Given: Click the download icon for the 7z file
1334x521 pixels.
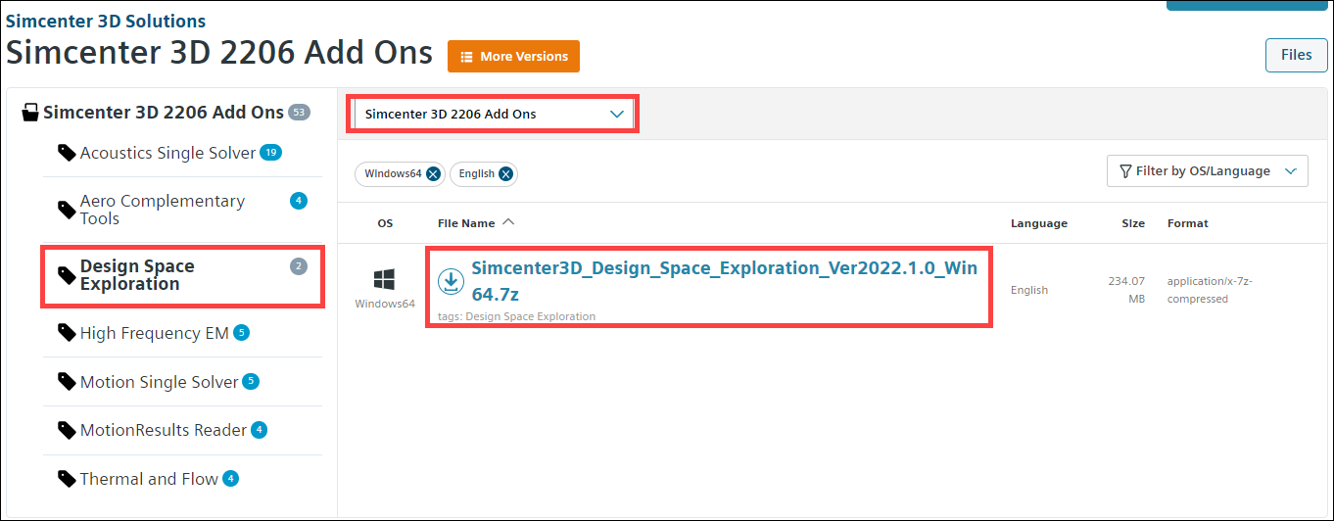Looking at the screenshot, I should click(451, 282).
